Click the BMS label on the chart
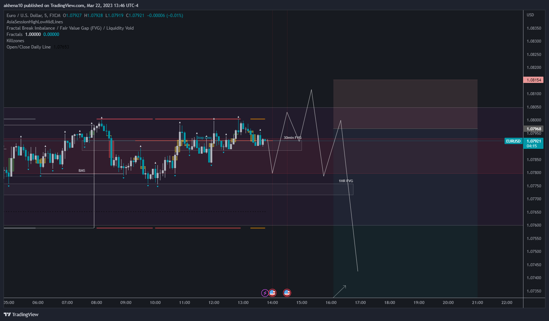 82,171
